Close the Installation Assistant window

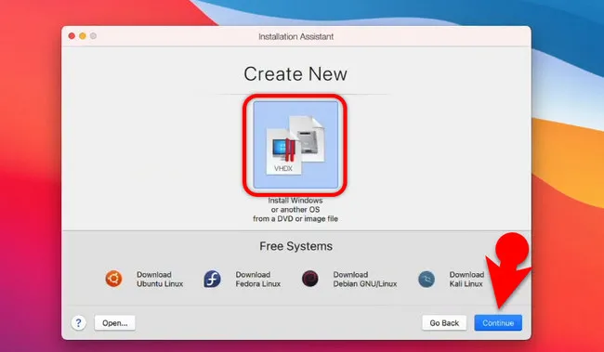[72, 36]
